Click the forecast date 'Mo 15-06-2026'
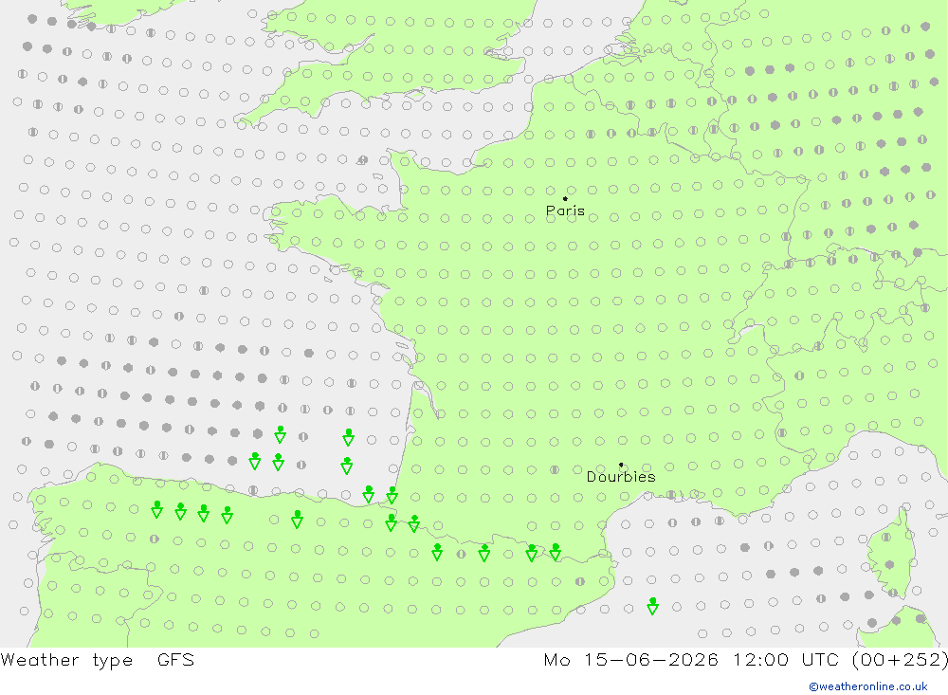 pyautogui.click(x=631, y=660)
